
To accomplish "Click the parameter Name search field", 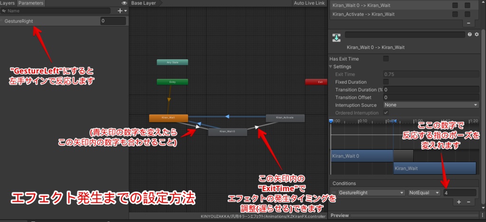I will 55,11.
